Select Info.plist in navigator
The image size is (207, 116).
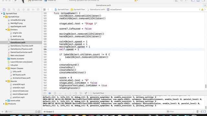14,65
